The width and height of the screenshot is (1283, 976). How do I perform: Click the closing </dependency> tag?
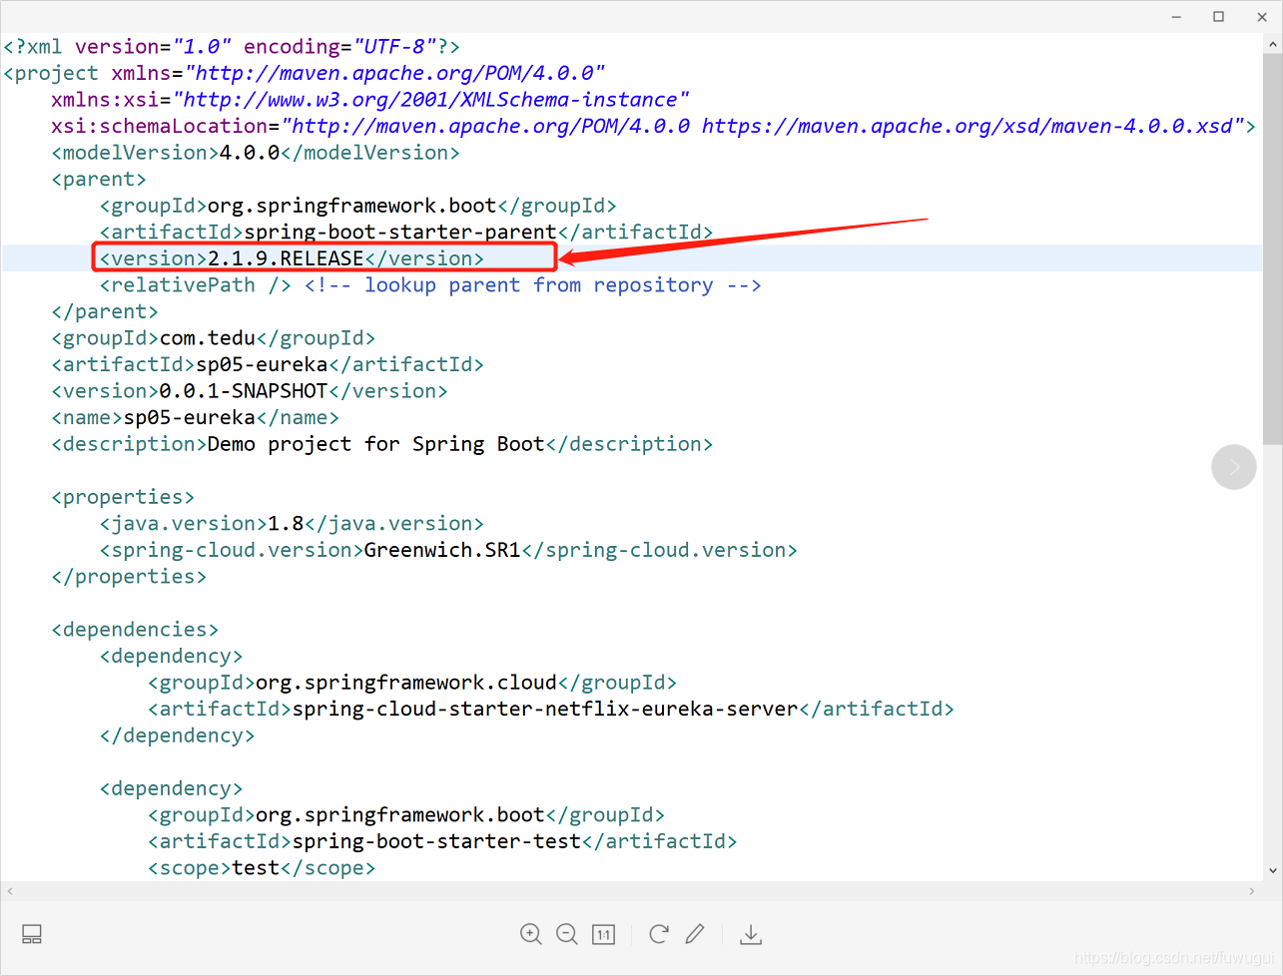coord(177,735)
